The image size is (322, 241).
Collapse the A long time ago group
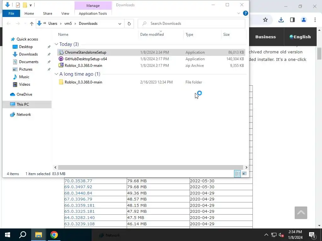pyautogui.click(x=56, y=74)
